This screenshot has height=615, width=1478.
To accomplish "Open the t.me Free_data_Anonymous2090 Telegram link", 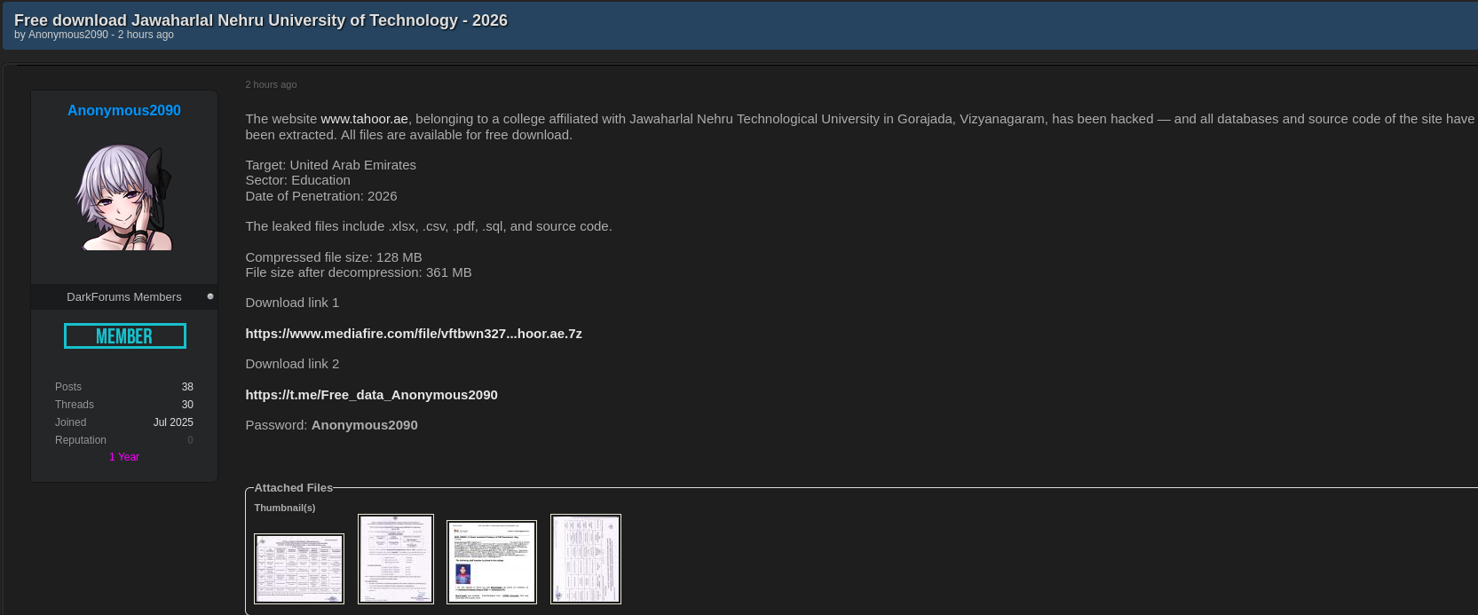I will (371, 395).
